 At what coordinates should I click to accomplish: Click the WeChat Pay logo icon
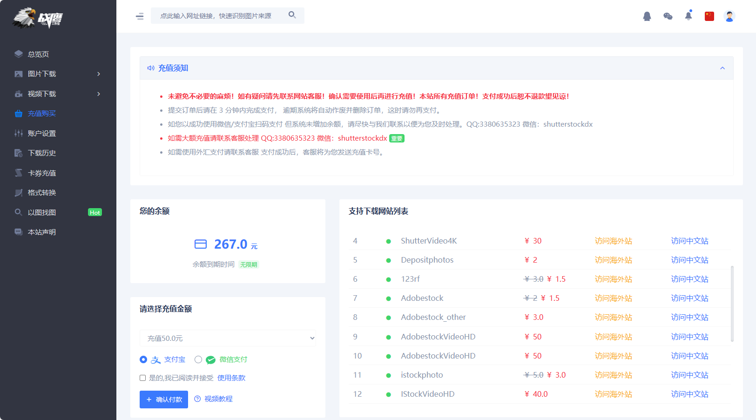[211, 360]
